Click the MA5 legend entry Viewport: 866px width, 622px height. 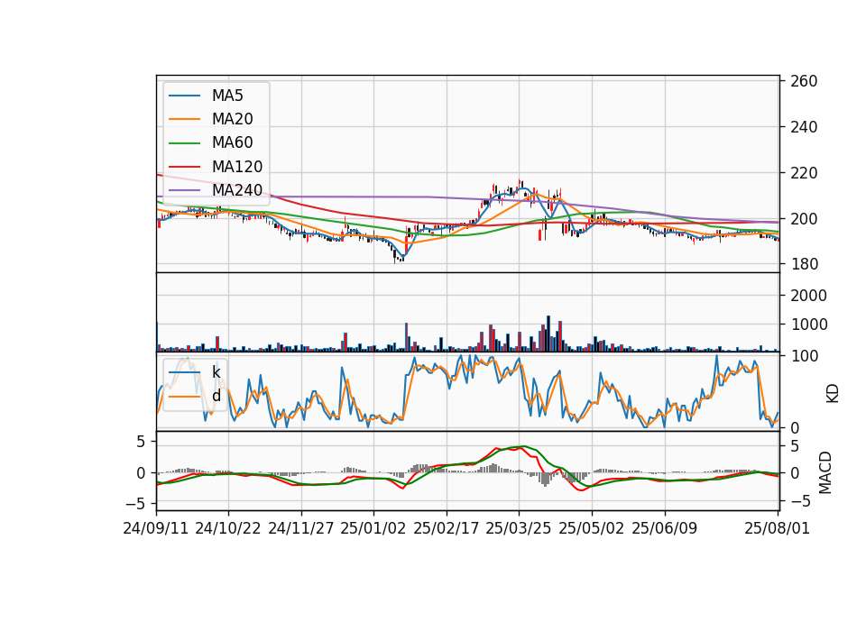(x=206, y=96)
